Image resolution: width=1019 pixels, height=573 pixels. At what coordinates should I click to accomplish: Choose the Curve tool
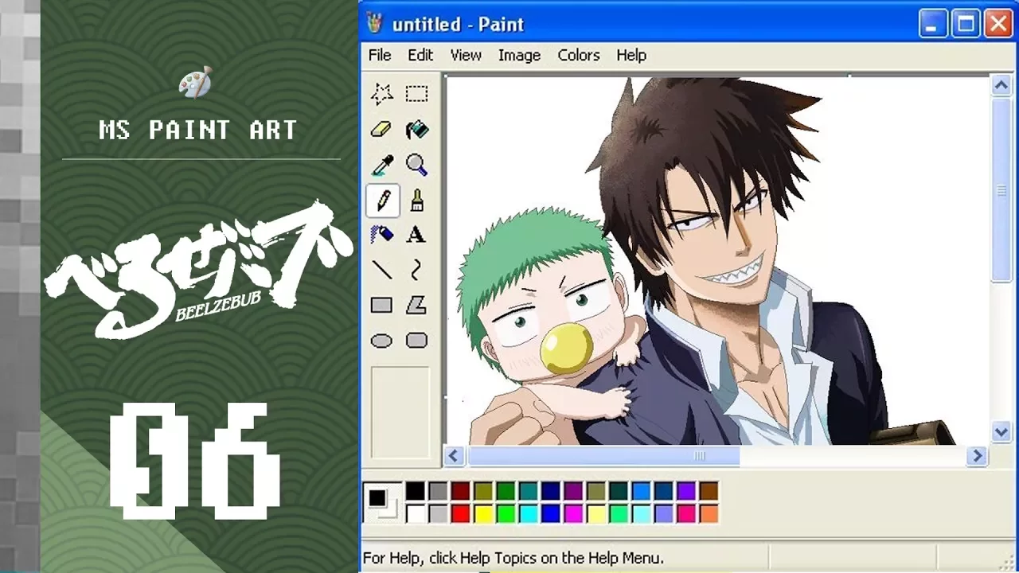pyautogui.click(x=416, y=271)
